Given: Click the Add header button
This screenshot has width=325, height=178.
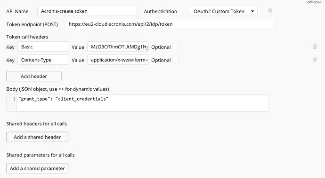Looking at the screenshot, I should [x=34, y=76].
